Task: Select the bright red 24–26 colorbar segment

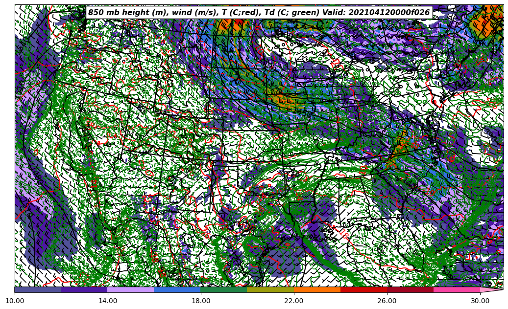Action: coord(363,289)
